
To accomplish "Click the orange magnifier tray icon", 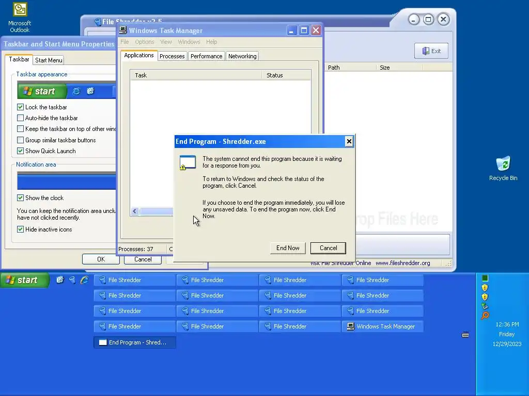I will coord(485,316).
